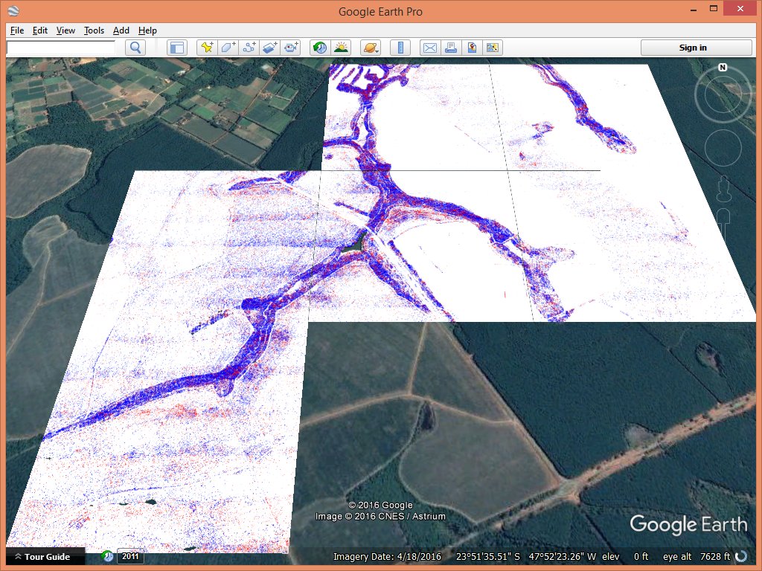Screen dimensions: 762x571
Task: Select the ruler measurement tool
Action: click(x=400, y=48)
